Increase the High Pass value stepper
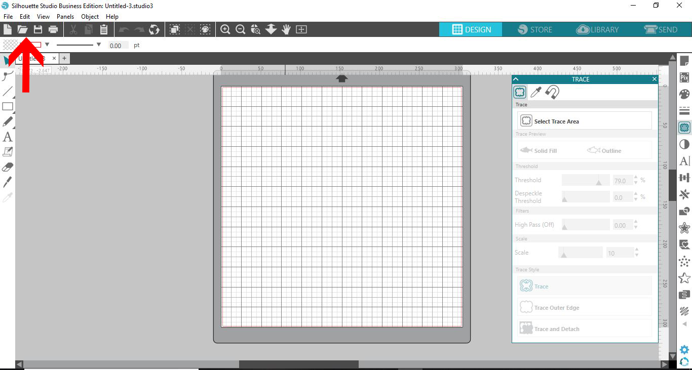This screenshot has height=370, width=692. coord(636,223)
